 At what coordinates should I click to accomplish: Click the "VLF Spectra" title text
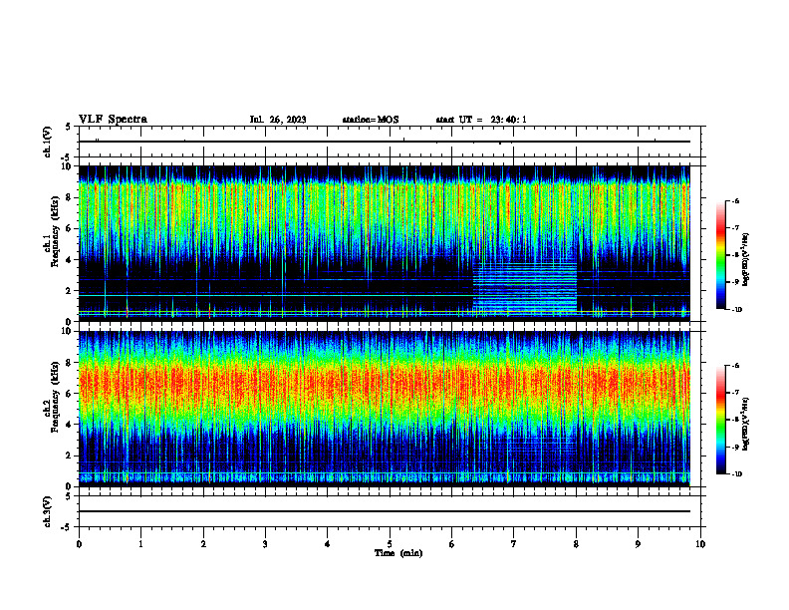pos(113,120)
